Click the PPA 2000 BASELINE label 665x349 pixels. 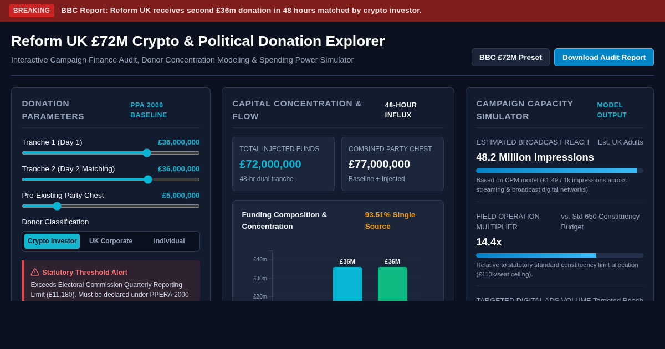149,110
